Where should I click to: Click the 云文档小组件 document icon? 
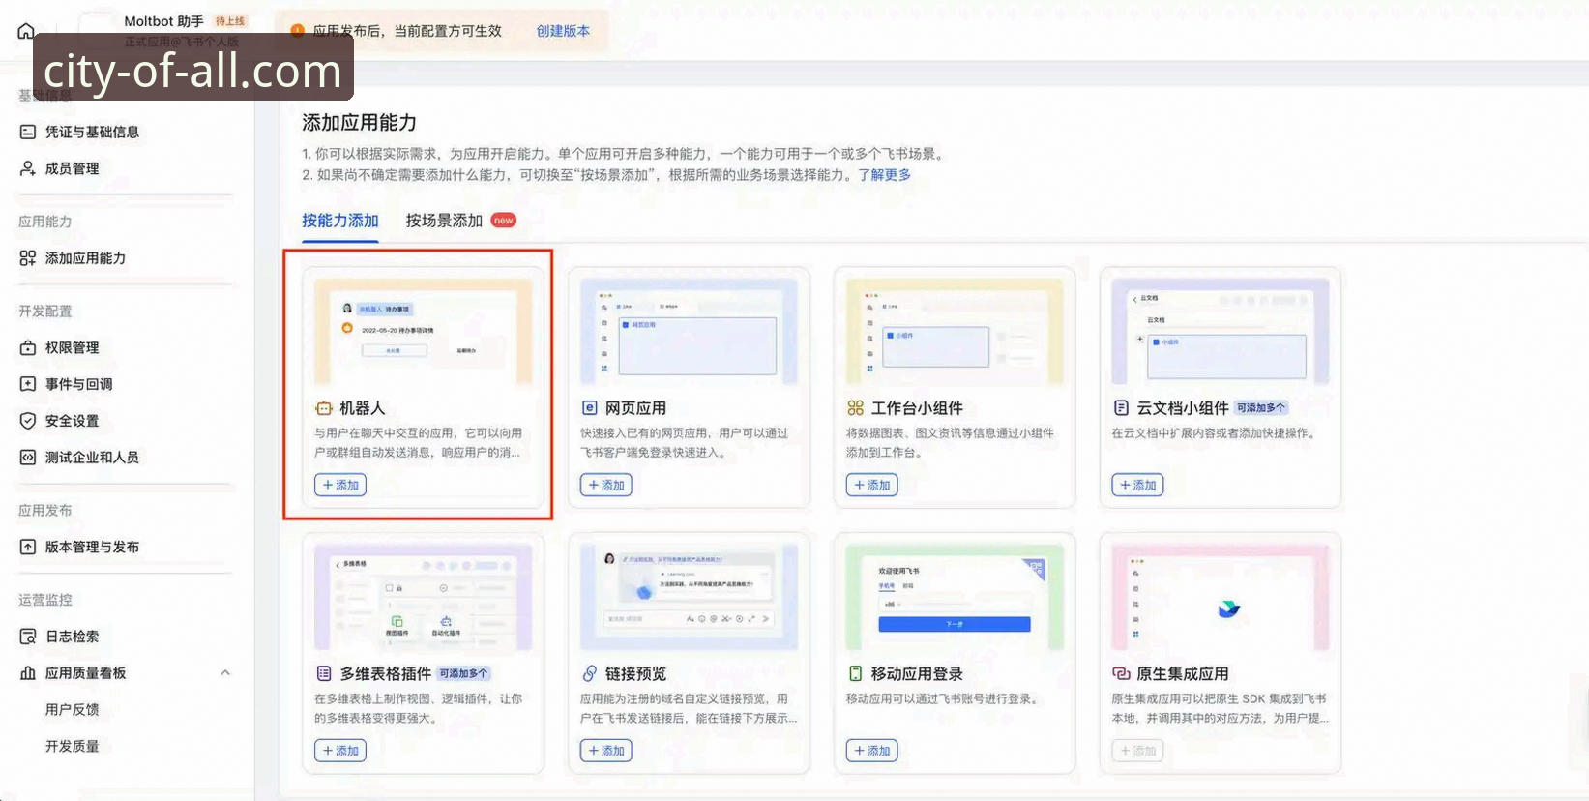point(1121,408)
